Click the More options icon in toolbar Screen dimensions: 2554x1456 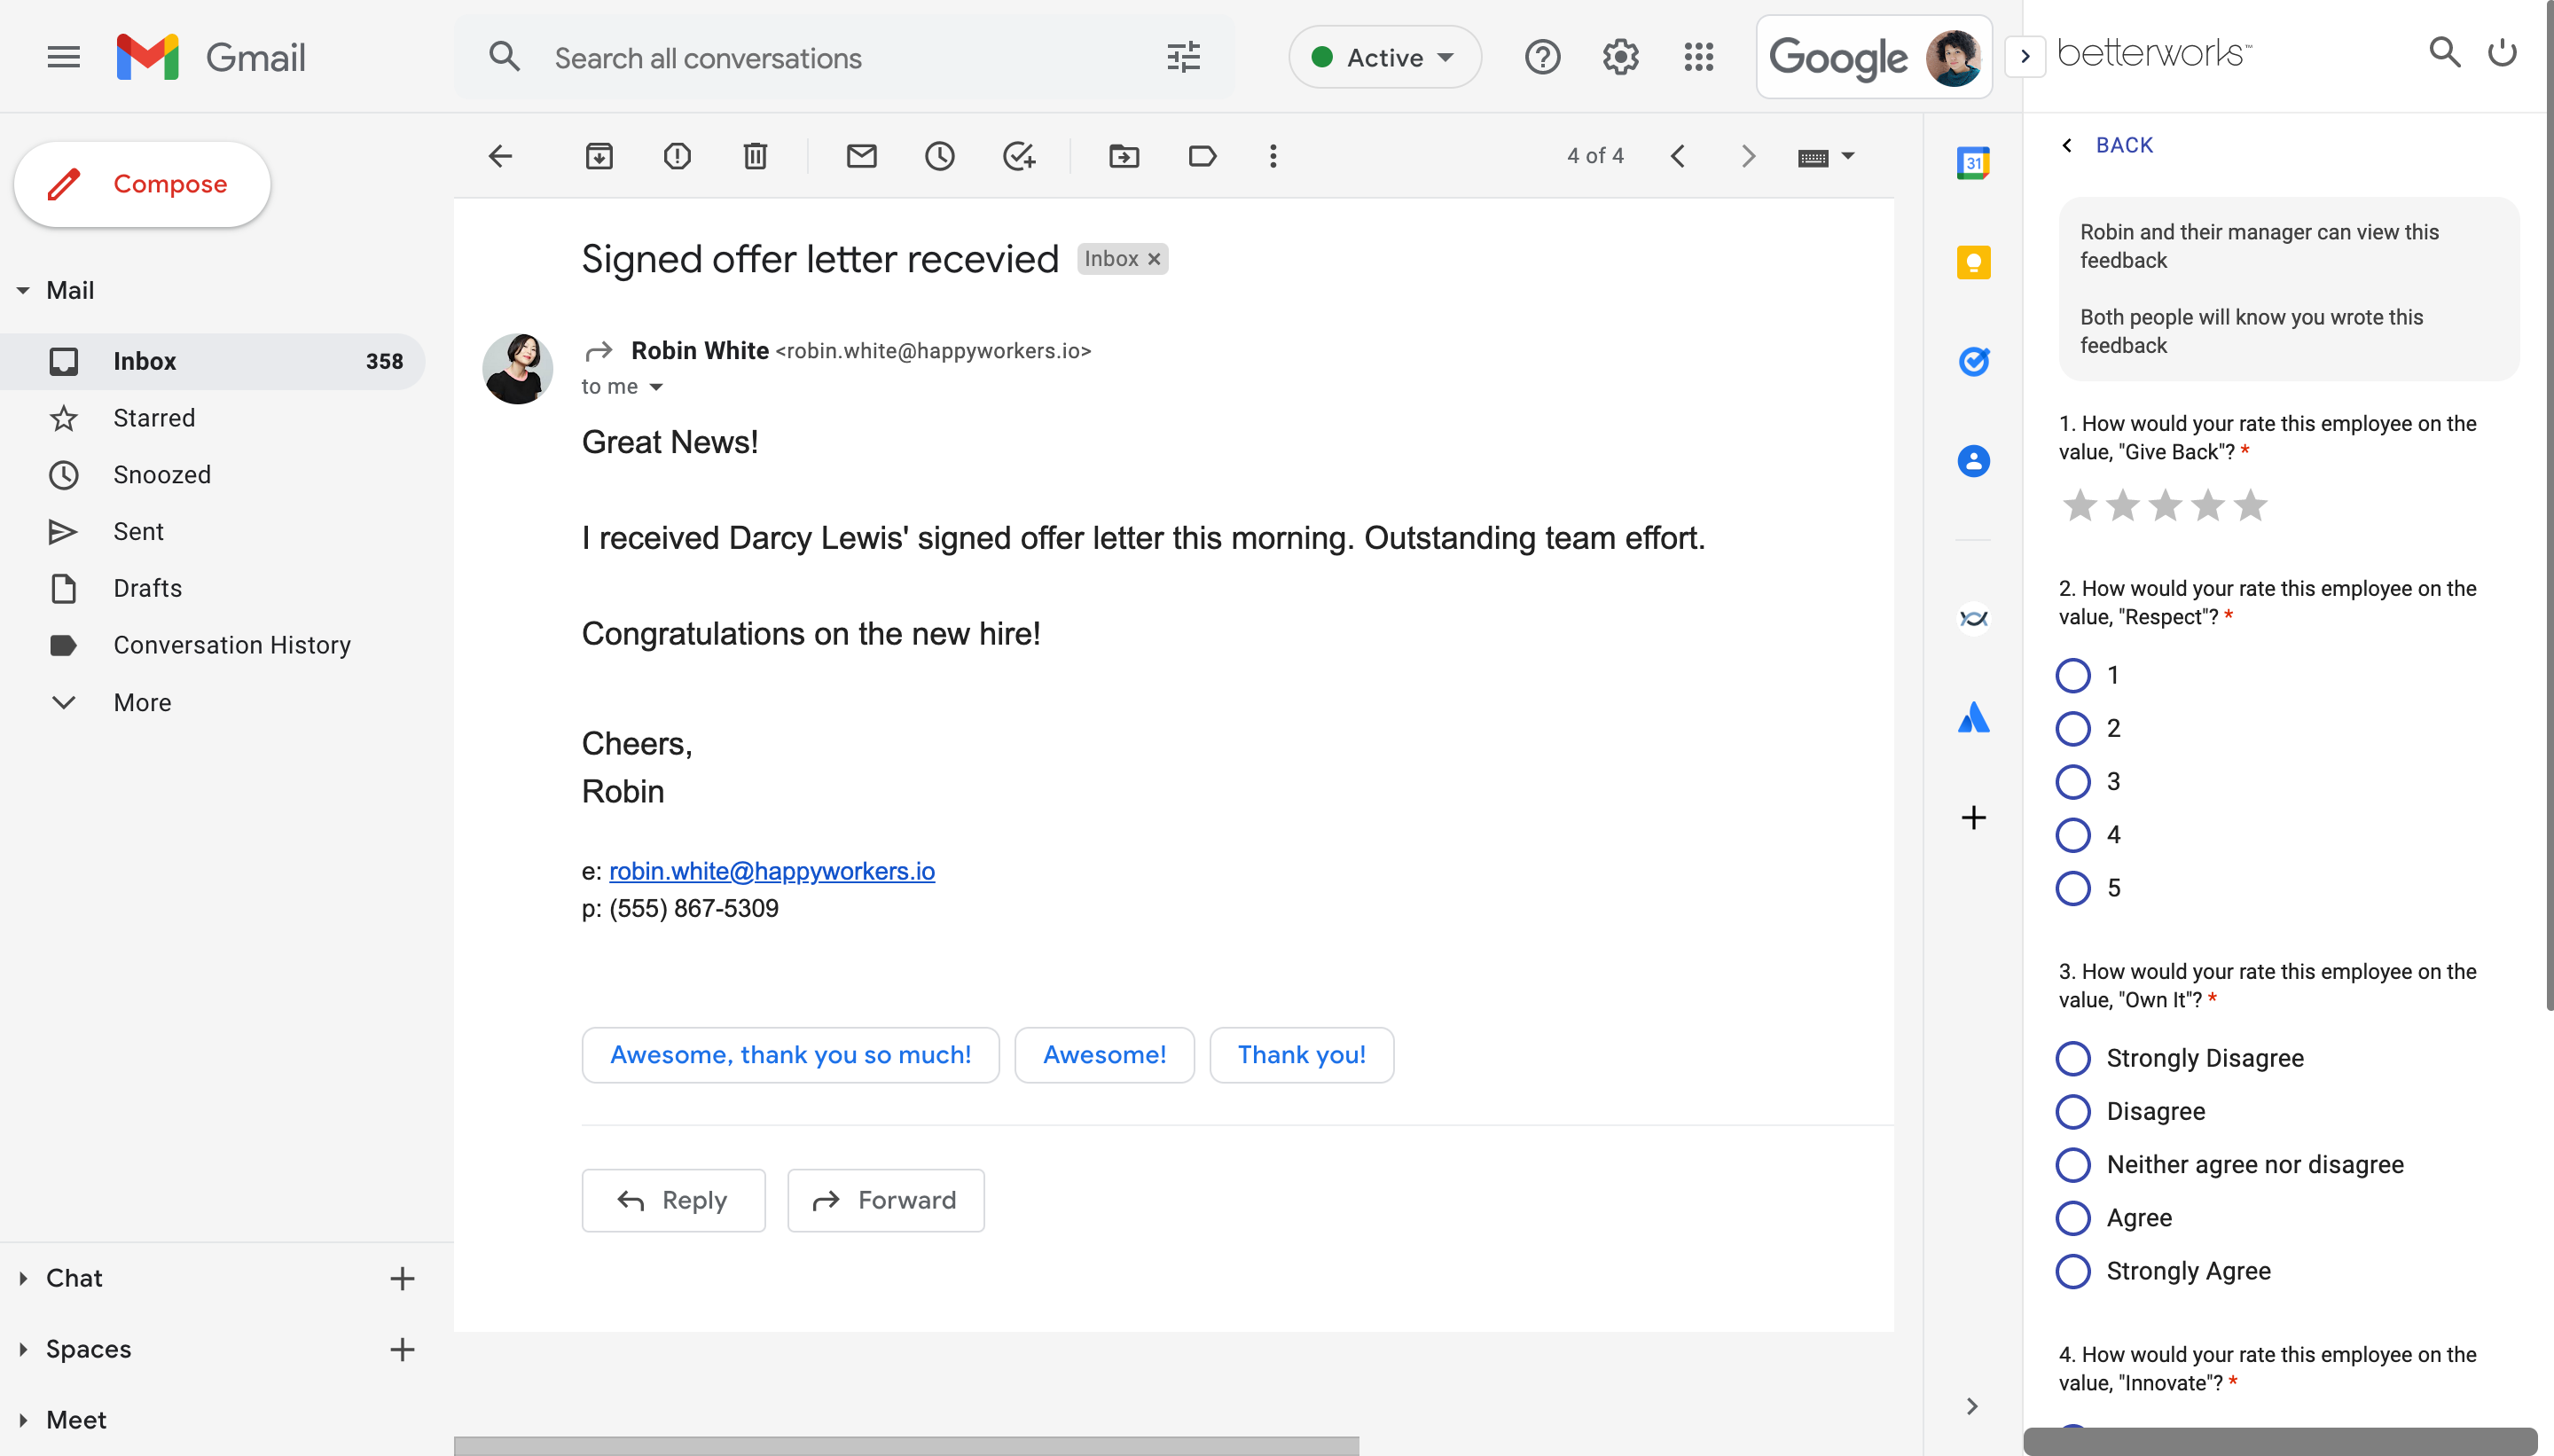click(1273, 156)
